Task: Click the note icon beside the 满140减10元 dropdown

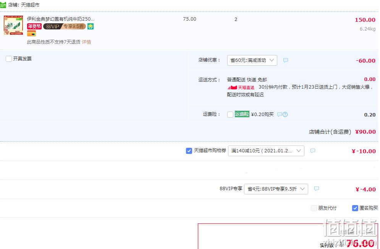Action: click(313, 151)
